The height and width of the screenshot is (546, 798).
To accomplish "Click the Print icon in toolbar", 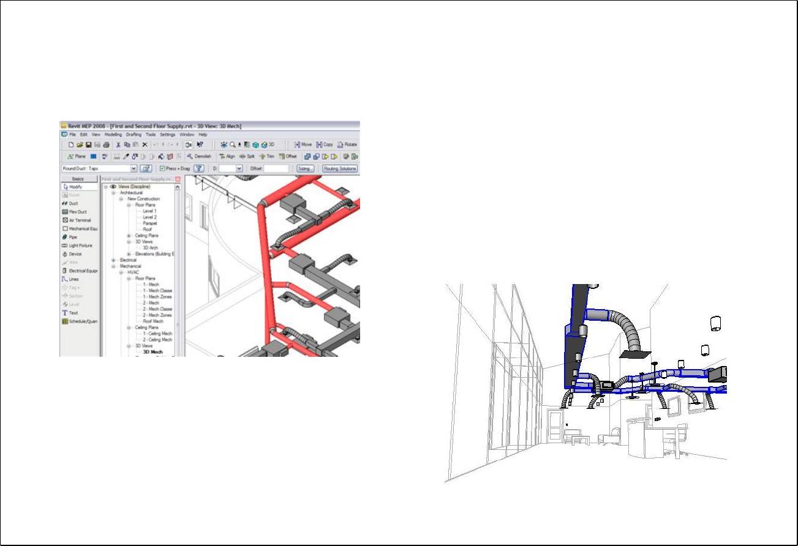I will (x=106, y=145).
